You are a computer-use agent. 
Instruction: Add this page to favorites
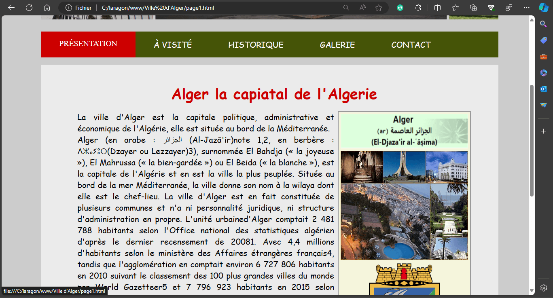(x=379, y=8)
